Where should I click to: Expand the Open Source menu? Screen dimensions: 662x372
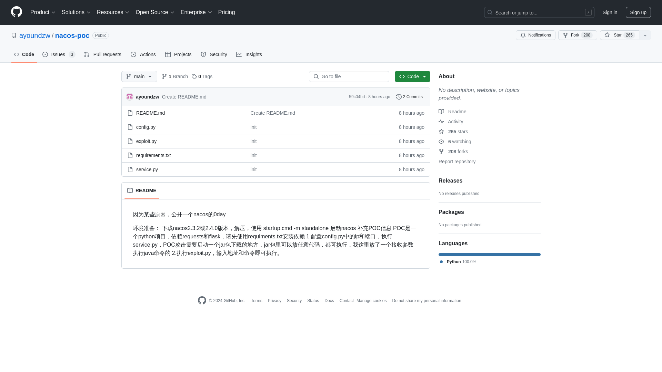[x=155, y=12]
